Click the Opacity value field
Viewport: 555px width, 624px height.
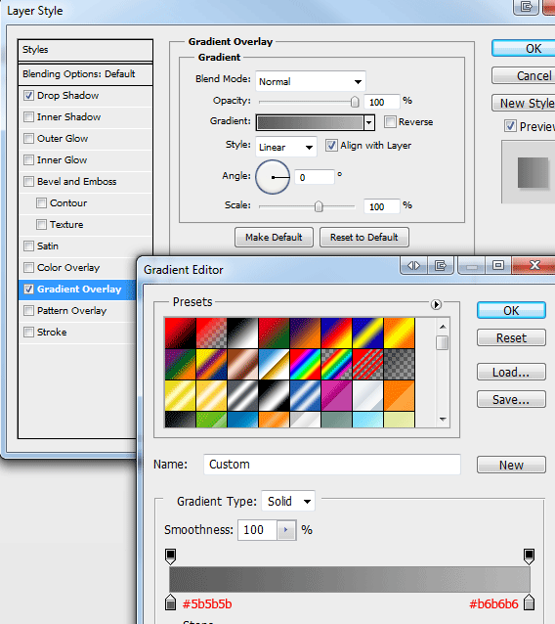click(382, 103)
